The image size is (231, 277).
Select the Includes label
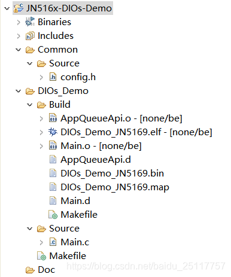coord(56,36)
